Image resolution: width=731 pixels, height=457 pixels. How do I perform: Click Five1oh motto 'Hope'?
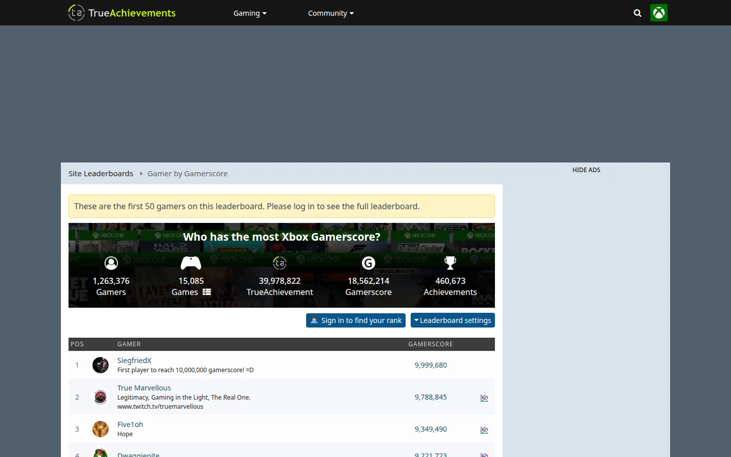(125, 434)
